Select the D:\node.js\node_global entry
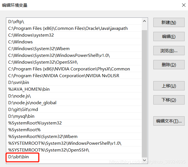Screen dimensions: 188x167 click(x=74, y=103)
